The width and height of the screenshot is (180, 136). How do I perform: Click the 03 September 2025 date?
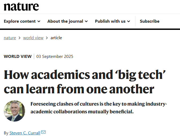point(55,57)
